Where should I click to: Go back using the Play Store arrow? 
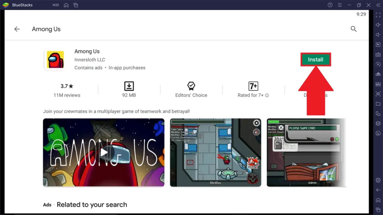(x=17, y=29)
